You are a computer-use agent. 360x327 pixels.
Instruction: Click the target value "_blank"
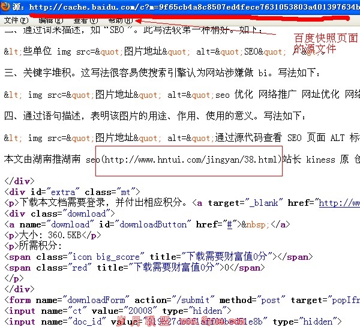pos(263,203)
